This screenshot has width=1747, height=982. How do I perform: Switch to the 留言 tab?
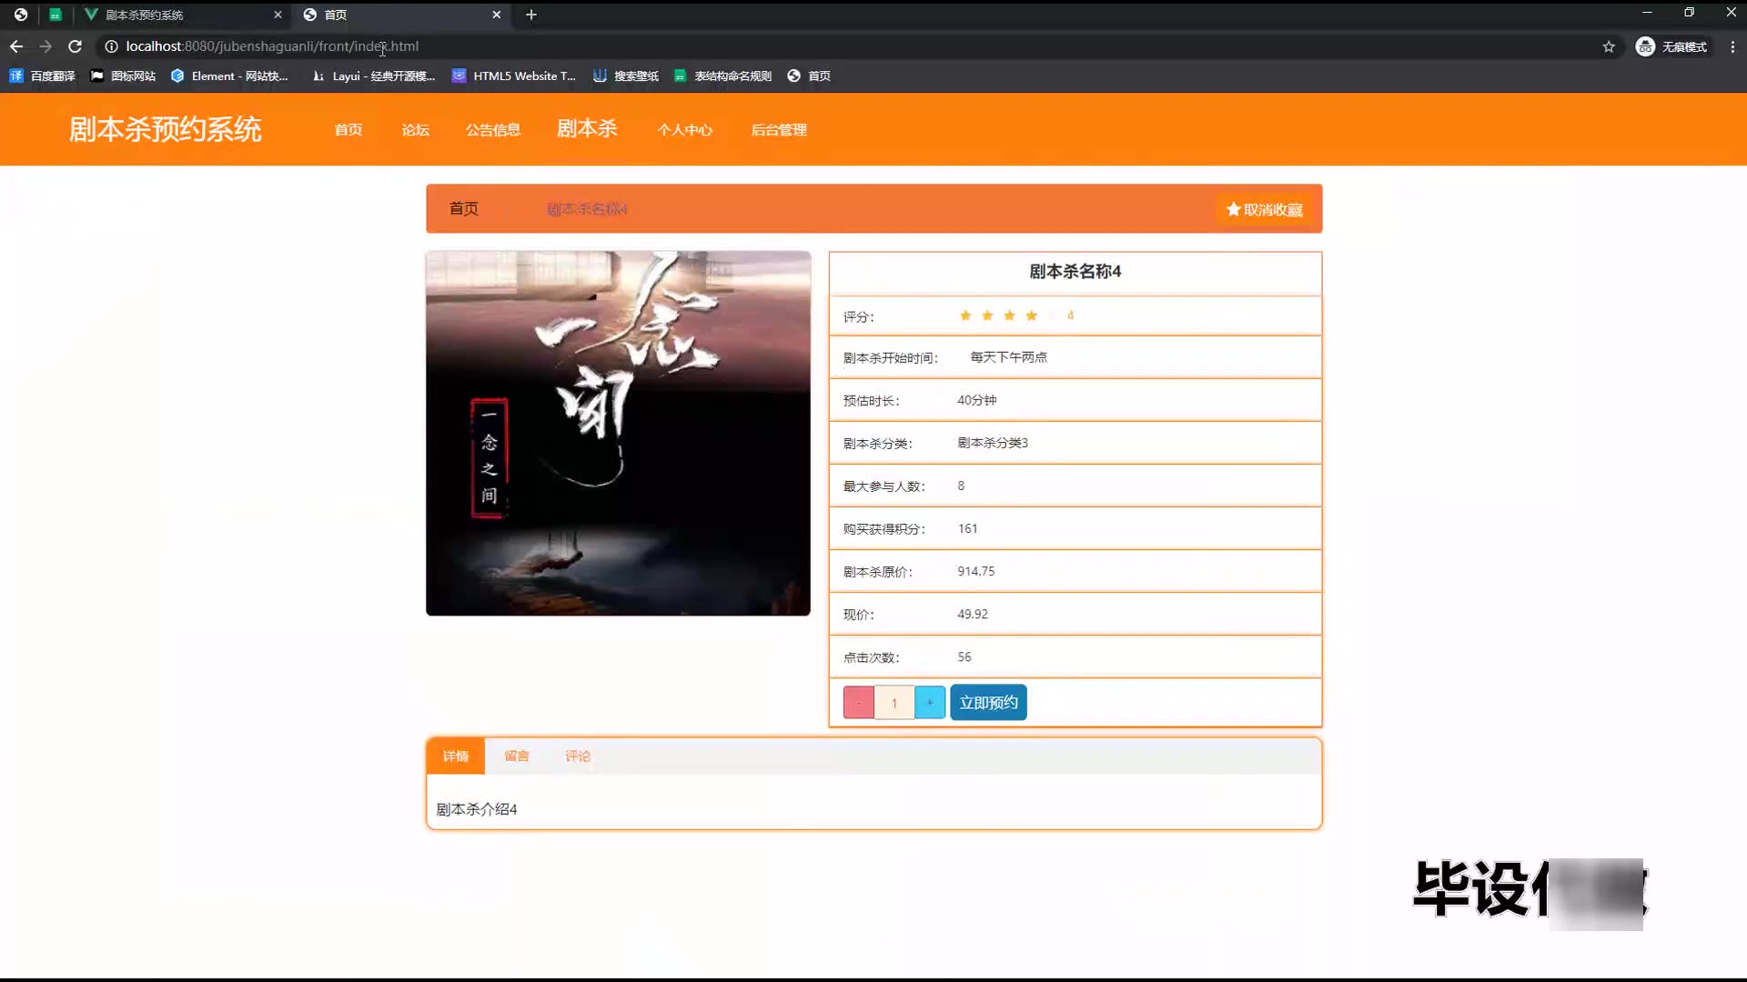pyautogui.click(x=516, y=757)
